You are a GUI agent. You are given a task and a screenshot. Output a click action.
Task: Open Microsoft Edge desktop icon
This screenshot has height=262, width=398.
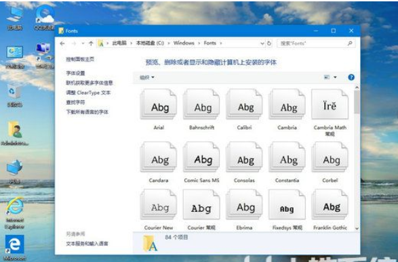(14, 248)
